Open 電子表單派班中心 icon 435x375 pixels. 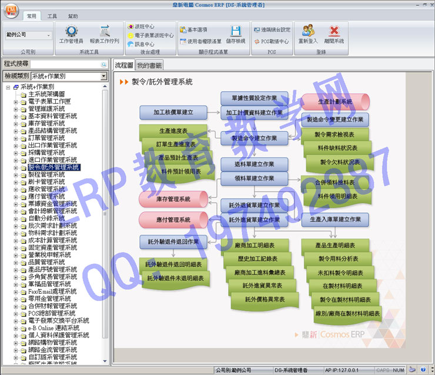130,35
